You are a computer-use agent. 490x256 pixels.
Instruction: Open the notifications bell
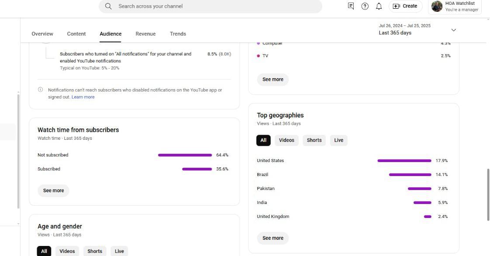point(379,6)
